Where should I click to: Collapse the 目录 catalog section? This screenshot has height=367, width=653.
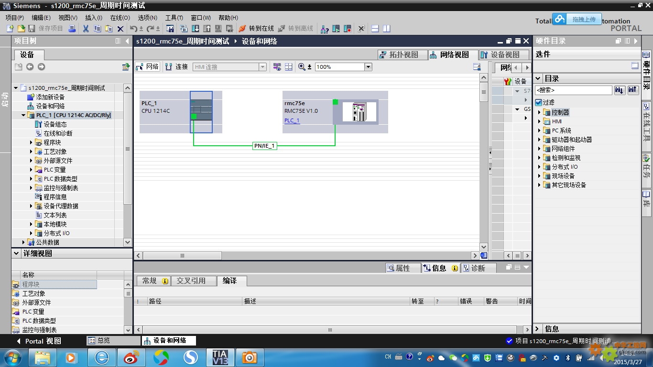538,78
